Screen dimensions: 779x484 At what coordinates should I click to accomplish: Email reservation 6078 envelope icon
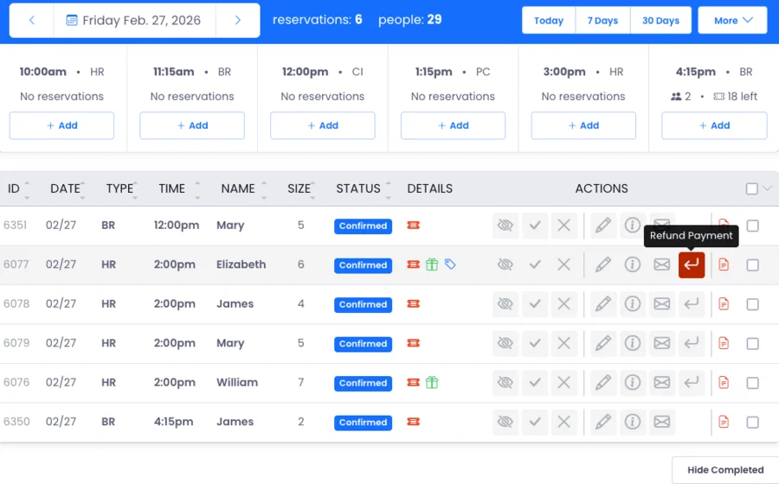[x=662, y=304]
